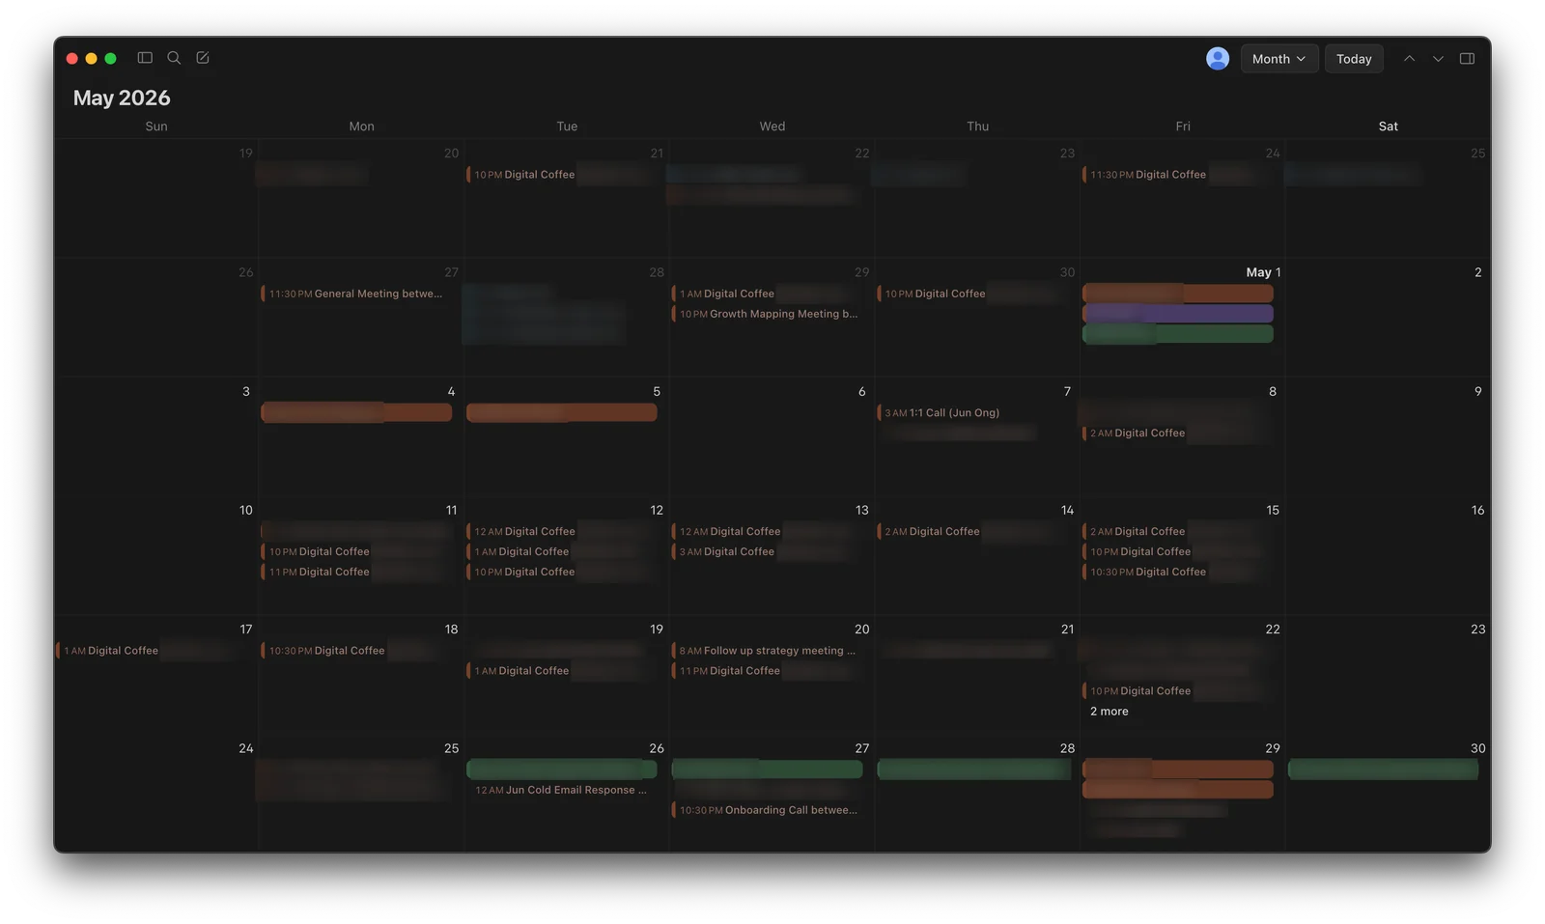Screen dimensions: 1545x924
Task: Open 10 PM Growth Mapping Meeting event
Action: click(767, 314)
